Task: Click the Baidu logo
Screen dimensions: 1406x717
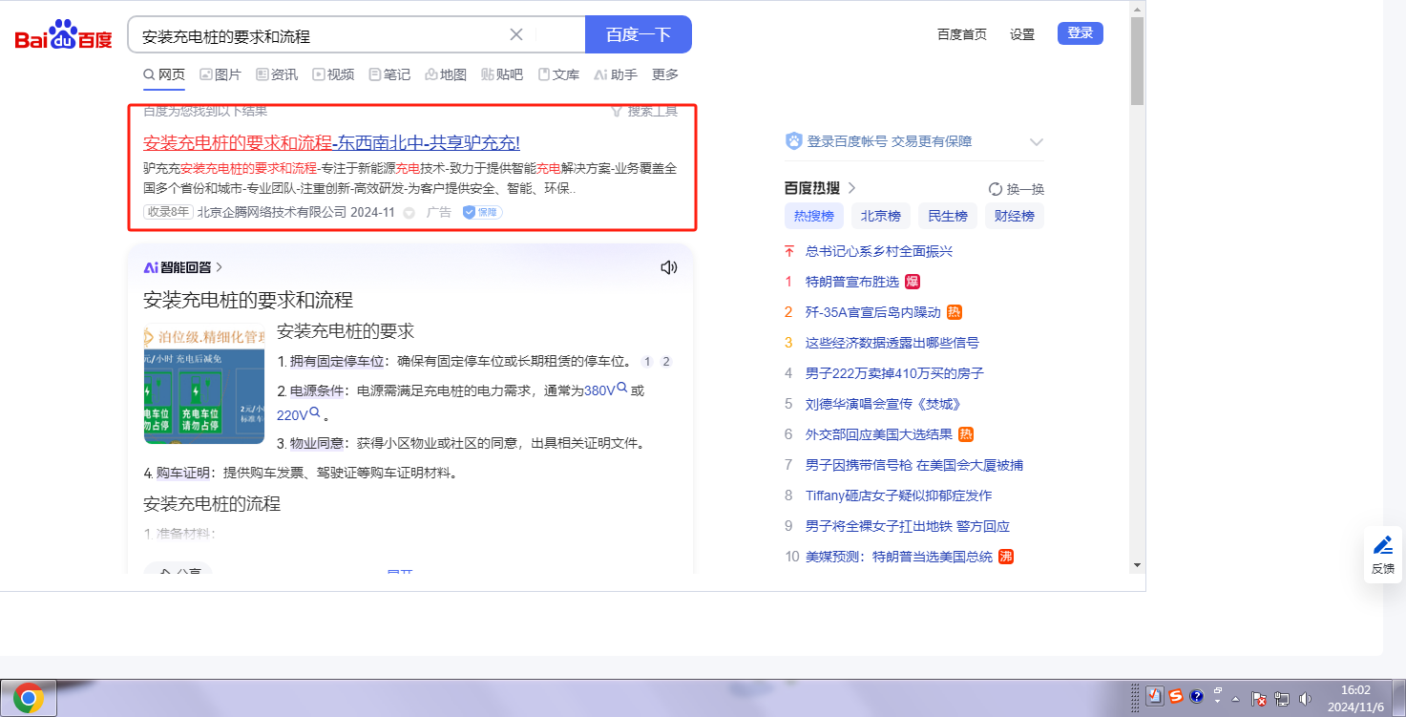Action: [63, 35]
